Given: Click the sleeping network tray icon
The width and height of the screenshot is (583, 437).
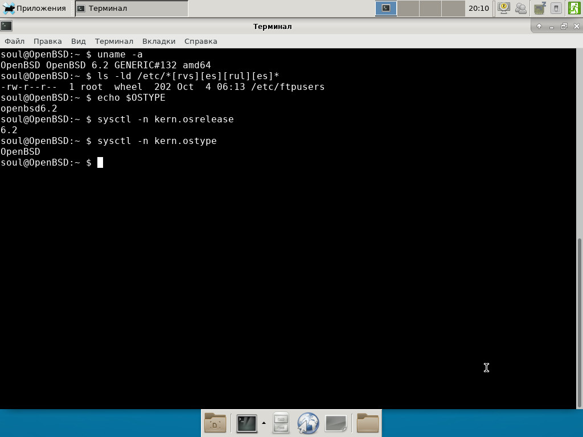Looking at the screenshot, I should pyautogui.click(x=540, y=8).
